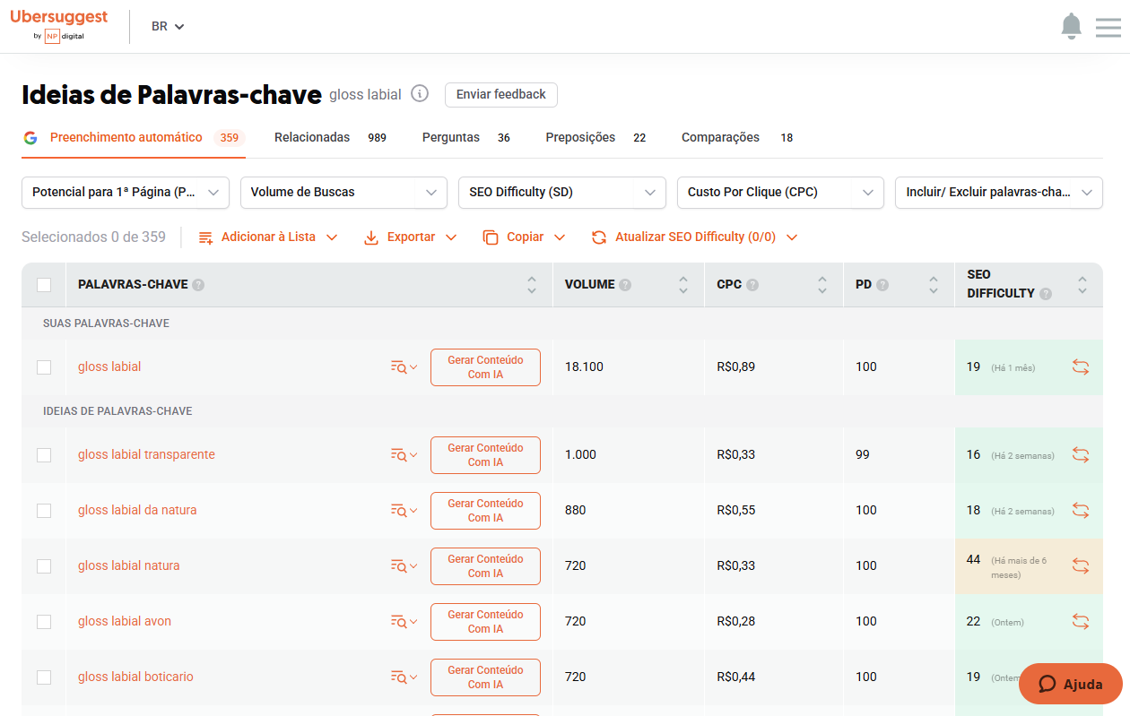Viewport: 1130px width, 716px height.
Task: Switch to Relacionadas tab
Action: point(330,138)
